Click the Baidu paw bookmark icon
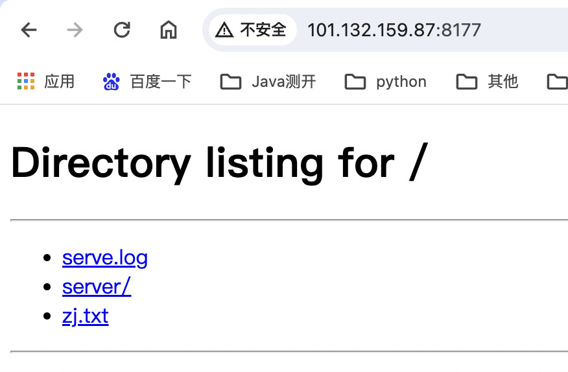The height and width of the screenshot is (372, 568). (112, 82)
